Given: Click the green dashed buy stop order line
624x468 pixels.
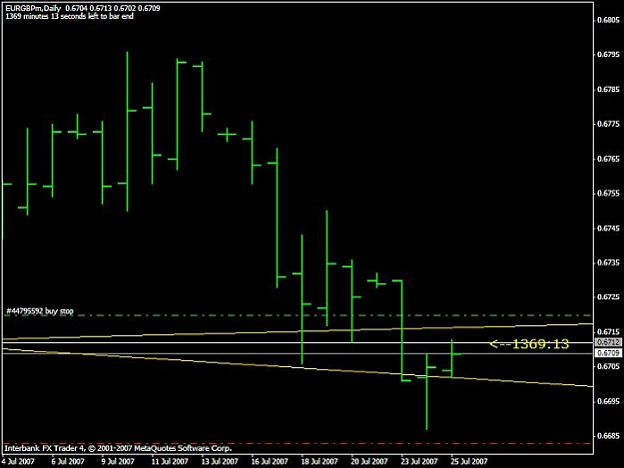Looking at the screenshot, I should point(298,315).
